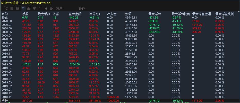
Task: Click the 10000.00 deposit in 2018.11 row
Action: (113, 97)
